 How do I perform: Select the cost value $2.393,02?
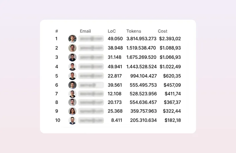[x=170, y=39]
